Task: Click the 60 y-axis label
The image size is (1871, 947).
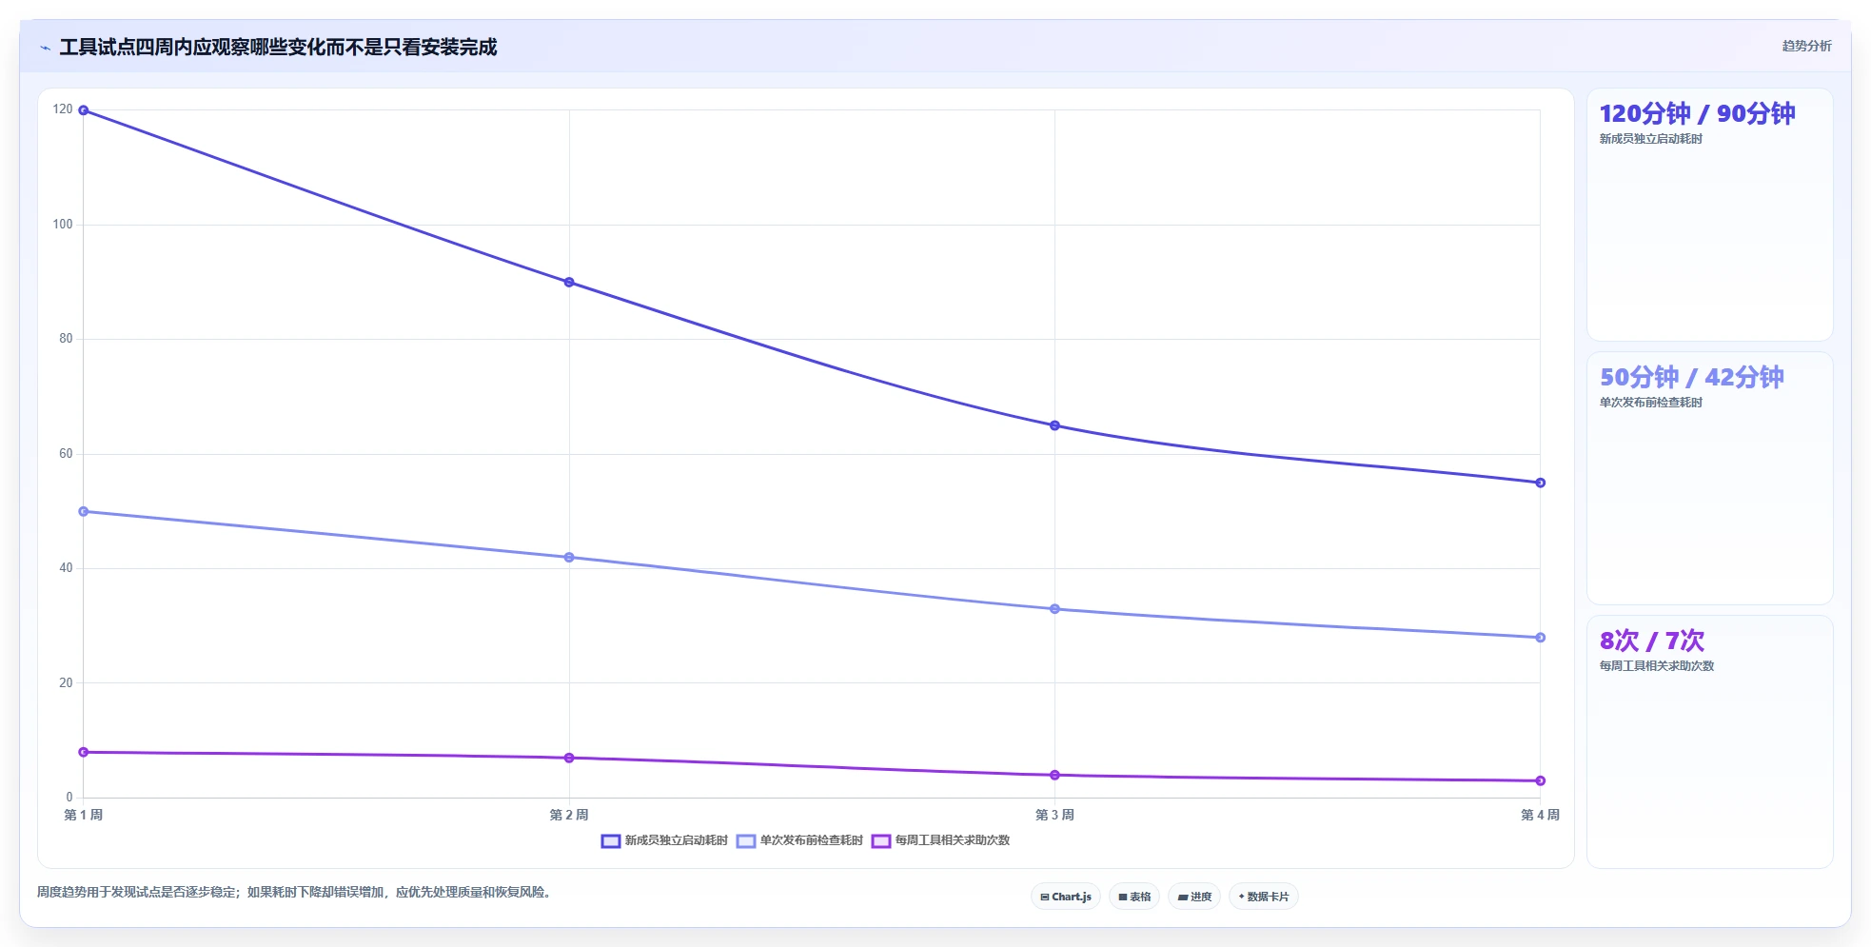Action: [x=66, y=454]
